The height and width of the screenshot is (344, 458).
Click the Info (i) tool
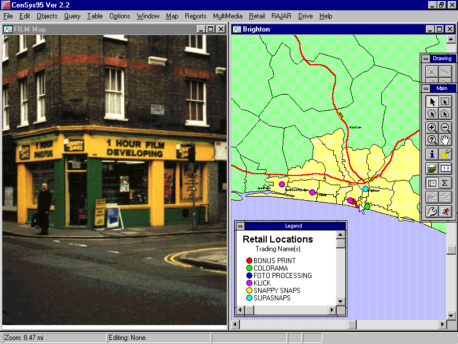click(432, 154)
